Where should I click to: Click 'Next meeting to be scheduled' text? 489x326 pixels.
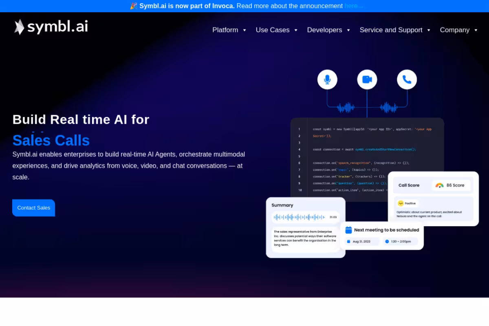(386, 230)
